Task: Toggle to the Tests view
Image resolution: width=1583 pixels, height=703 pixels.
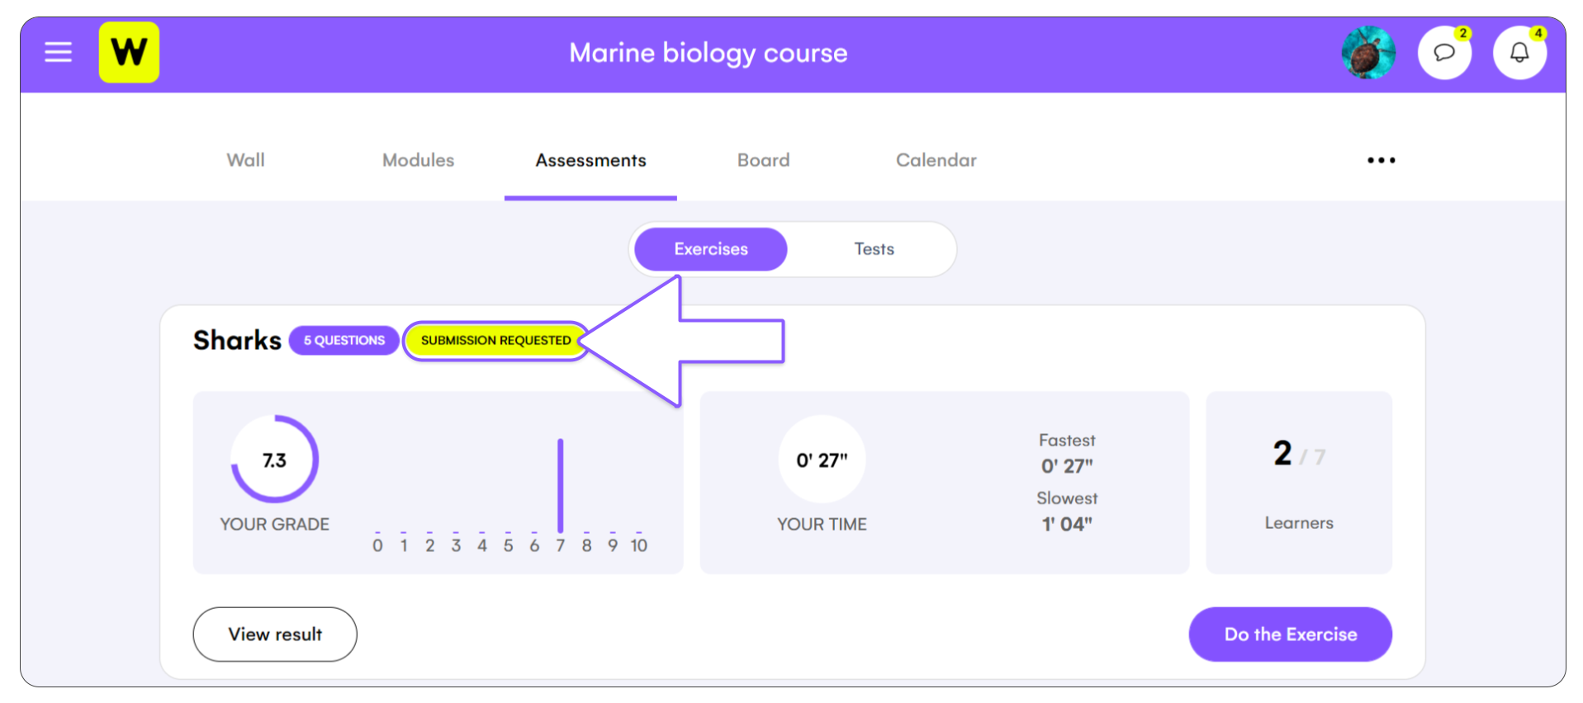Action: click(x=874, y=249)
